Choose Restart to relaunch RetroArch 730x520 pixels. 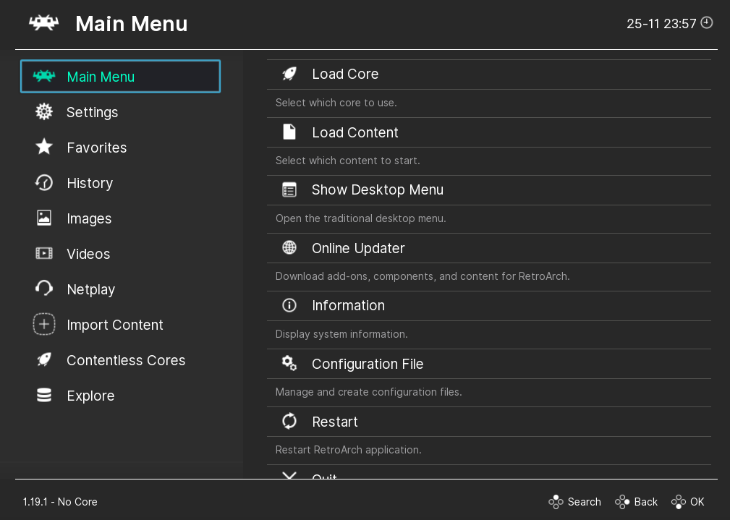pyautogui.click(x=335, y=422)
